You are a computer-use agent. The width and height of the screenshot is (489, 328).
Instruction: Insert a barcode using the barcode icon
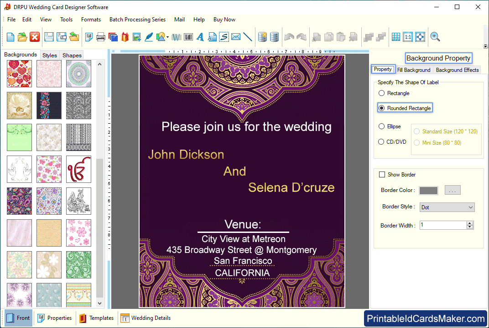[188, 37]
